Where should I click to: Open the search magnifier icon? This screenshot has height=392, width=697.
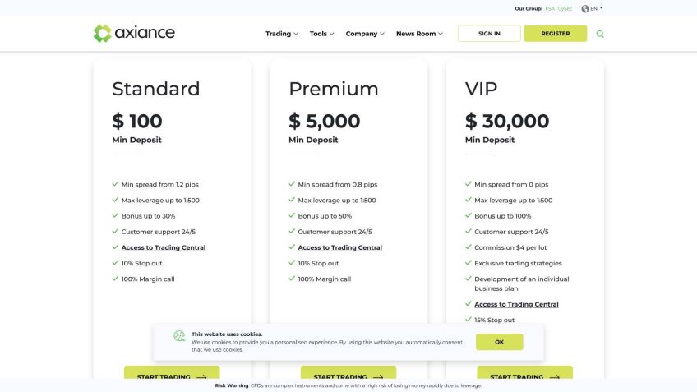[x=600, y=34]
